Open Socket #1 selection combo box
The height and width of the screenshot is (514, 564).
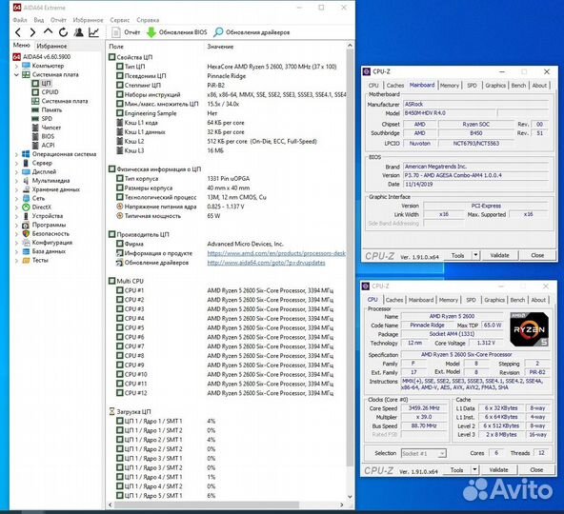click(x=424, y=453)
